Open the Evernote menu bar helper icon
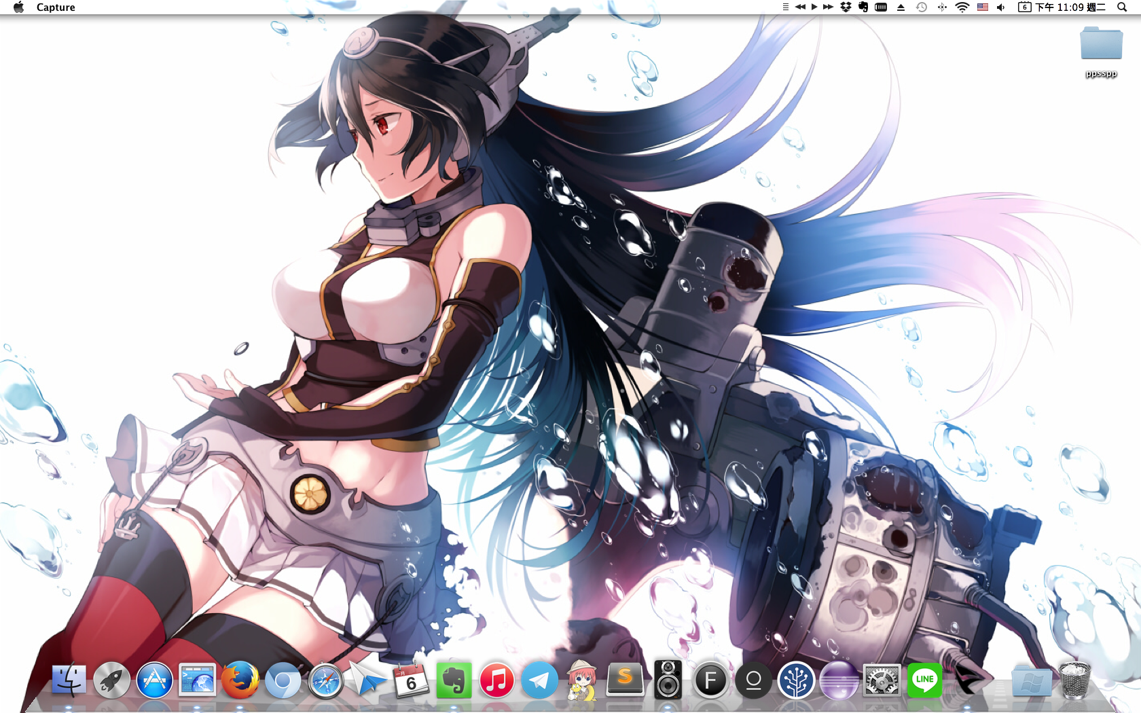Screen dimensions: 1141x713 pos(863,7)
